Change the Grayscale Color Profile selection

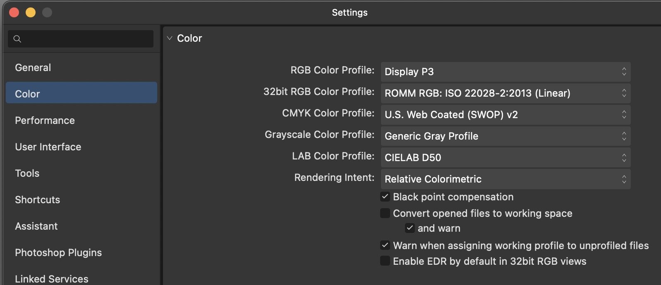pos(505,136)
